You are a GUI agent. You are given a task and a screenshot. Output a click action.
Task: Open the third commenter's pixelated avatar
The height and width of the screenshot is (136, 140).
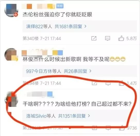(x=11, y=99)
